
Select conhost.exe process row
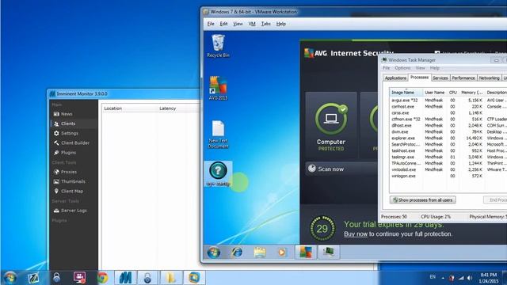(448, 107)
